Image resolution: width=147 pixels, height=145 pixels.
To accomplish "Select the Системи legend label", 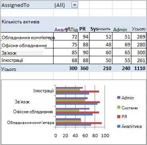I will tap(130, 108).
